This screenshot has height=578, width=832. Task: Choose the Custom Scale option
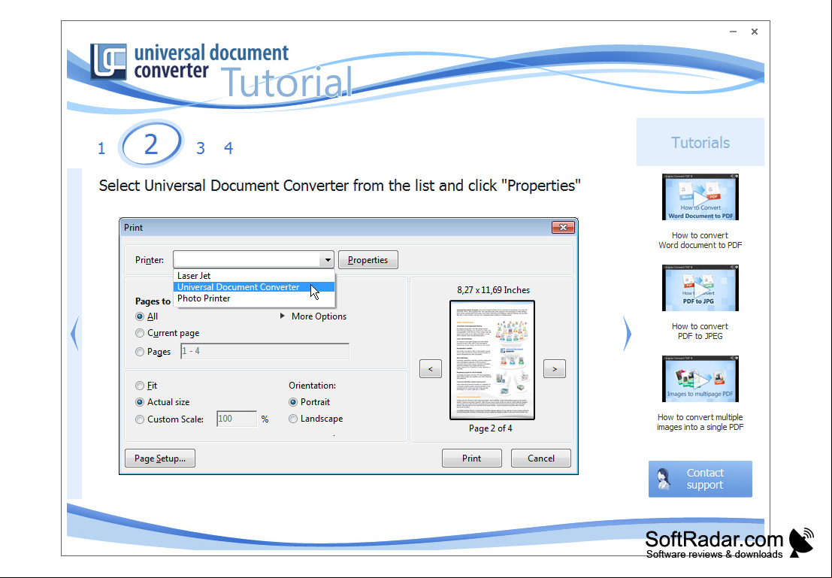(x=140, y=419)
